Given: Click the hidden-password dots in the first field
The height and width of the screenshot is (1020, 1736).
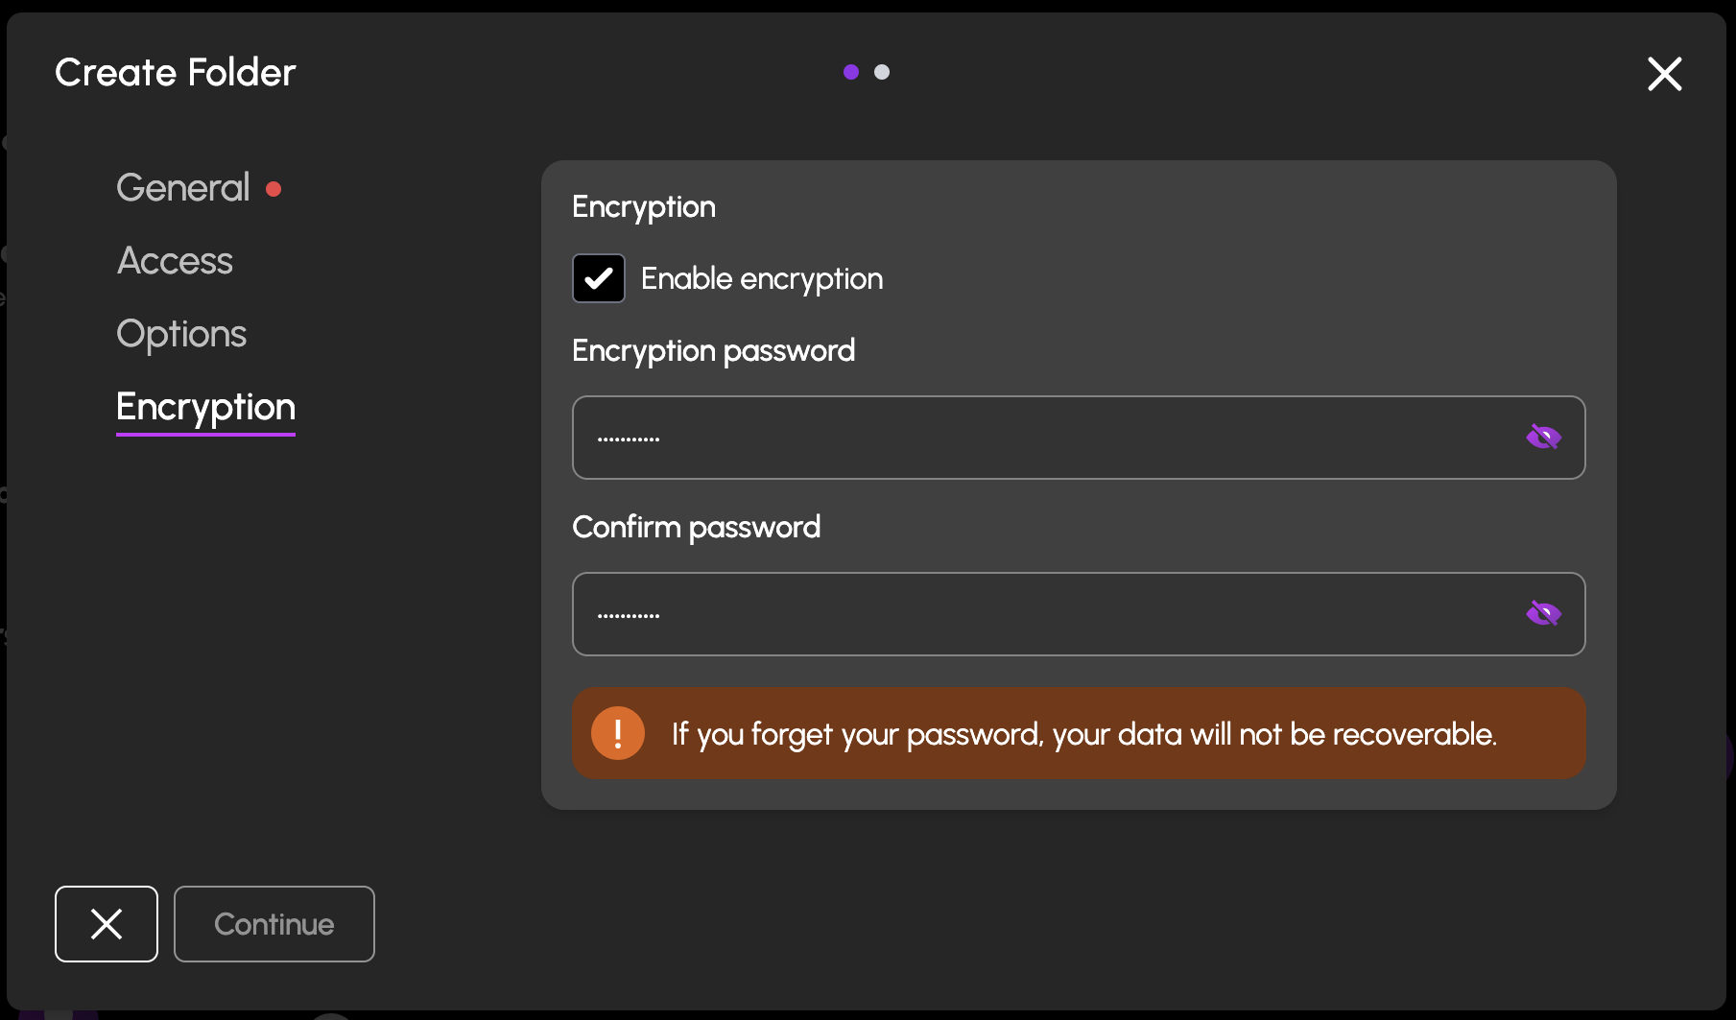Looking at the screenshot, I should point(629,438).
